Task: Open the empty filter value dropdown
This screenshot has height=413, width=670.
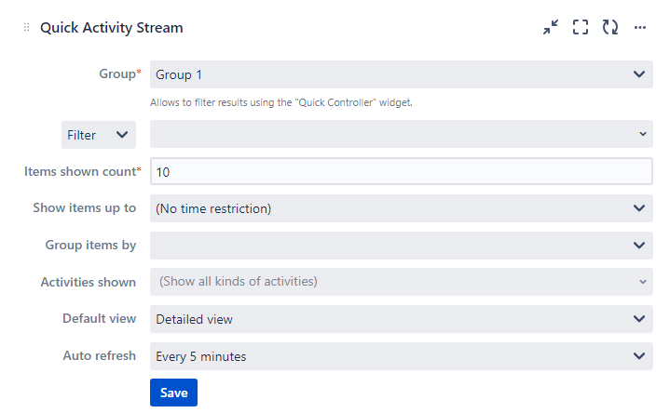Action: click(x=401, y=135)
